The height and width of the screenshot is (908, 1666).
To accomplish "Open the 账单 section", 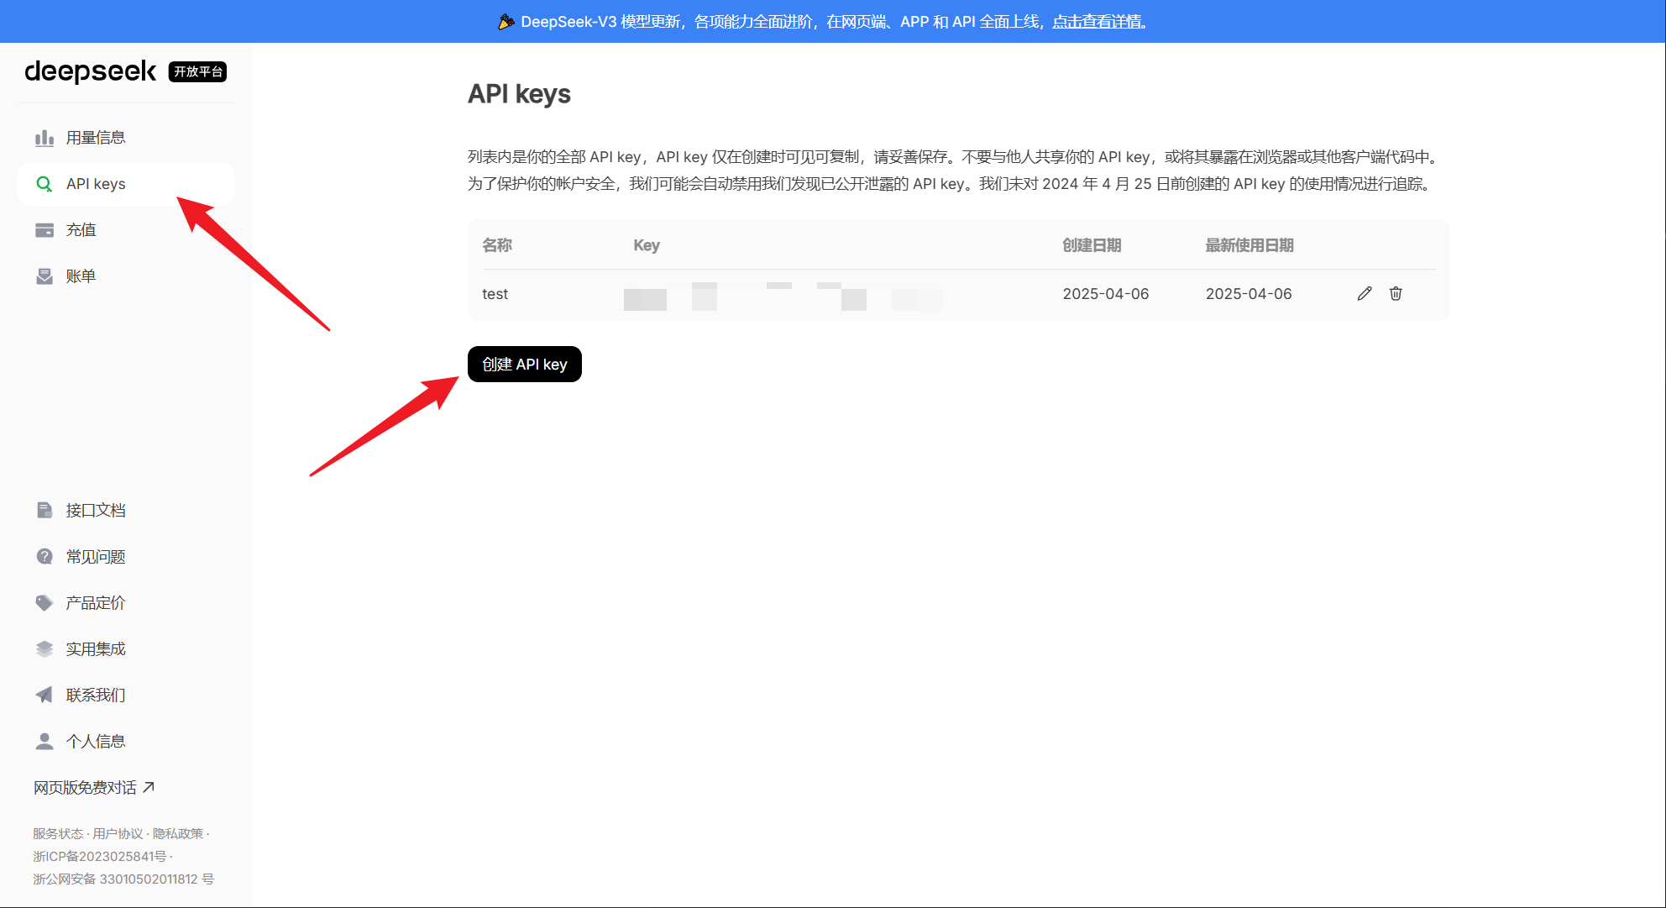I will pos(126,276).
